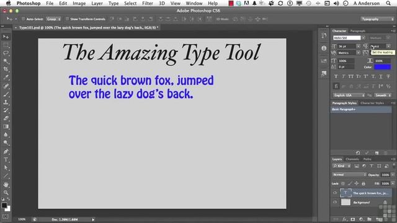
Task: Select the Crop tool
Action: point(6,69)
